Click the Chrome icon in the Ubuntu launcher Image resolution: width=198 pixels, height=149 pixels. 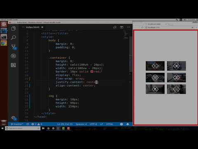click(4, 43)
